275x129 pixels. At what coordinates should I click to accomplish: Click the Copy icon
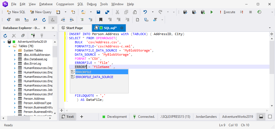pyautogui.click(x=126, y=12)
